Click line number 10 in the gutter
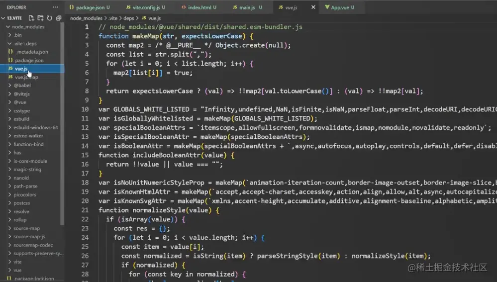This screenshot has width=497, height=282. coord(85,109)
